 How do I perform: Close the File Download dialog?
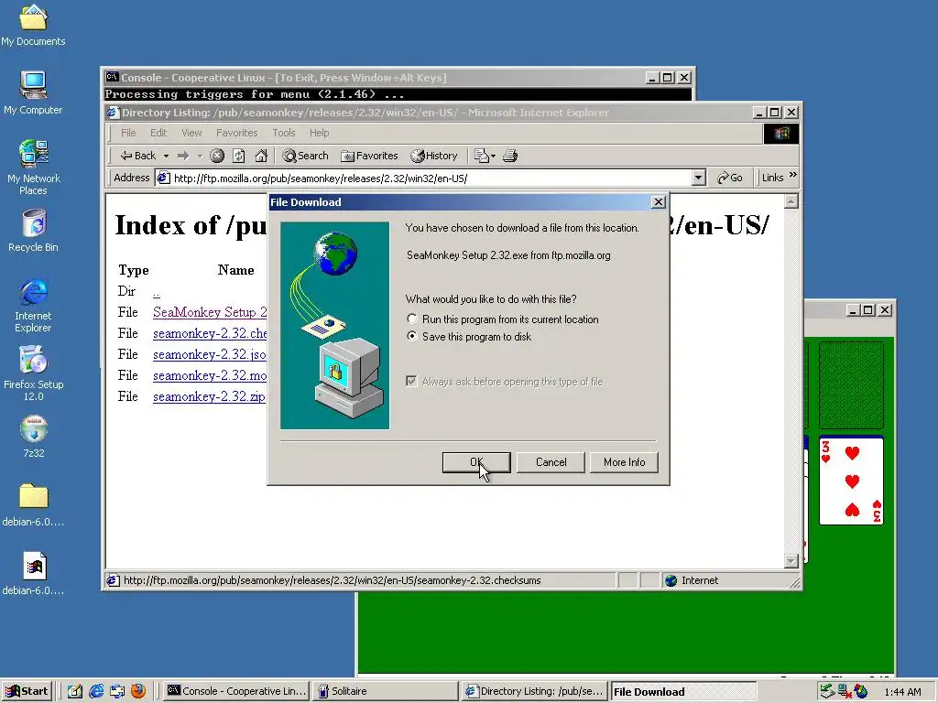point(658,202)
